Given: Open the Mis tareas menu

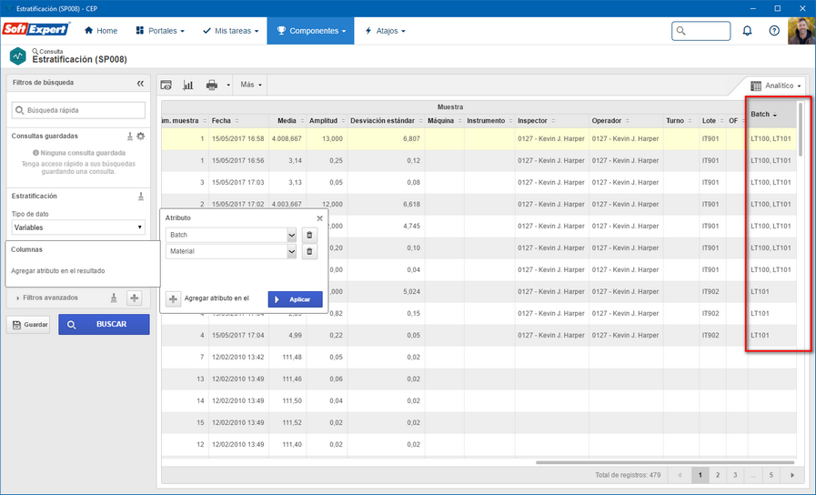Looking at the screenshot, I should (x=230, y=31).
